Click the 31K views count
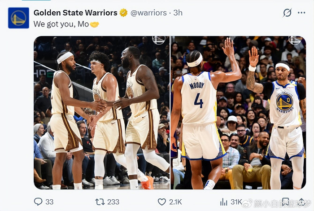 point(236,202)
